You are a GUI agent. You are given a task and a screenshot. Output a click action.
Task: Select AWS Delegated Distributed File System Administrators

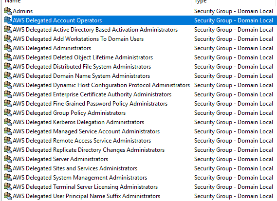point(82,67)
